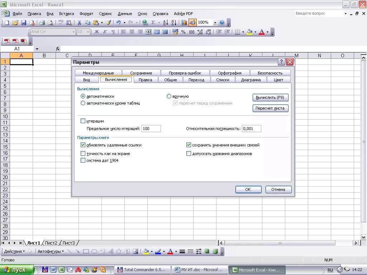This screenshot has height=275, width=367.
Task: Increase decimal places icon
Action: 200,32
